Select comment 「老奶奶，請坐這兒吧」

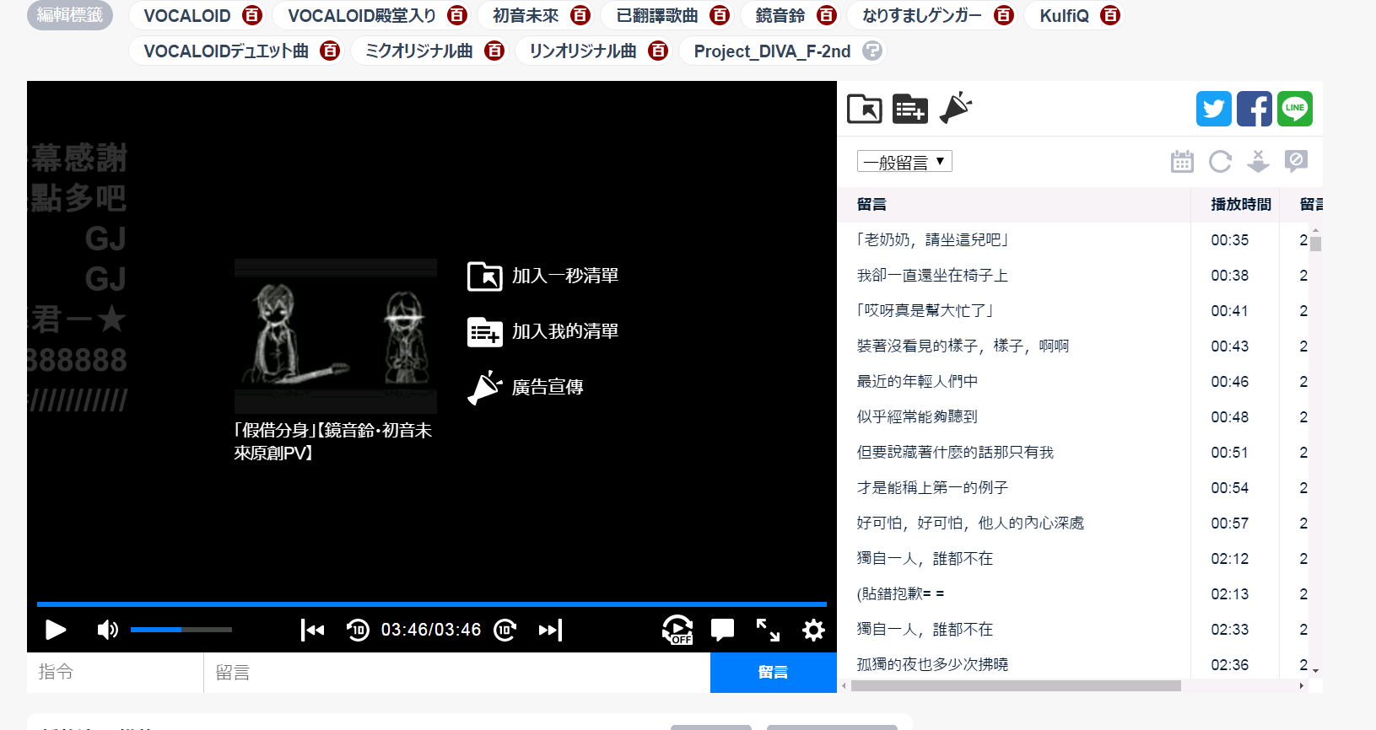932,240
